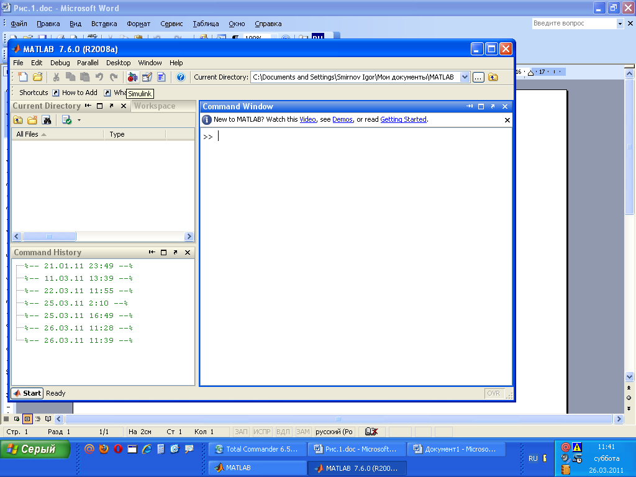Image resolution: width=636 pixels, height=477 pixels.
Task: Open the MATLAB Desktop menu
Action: point(119,63)
